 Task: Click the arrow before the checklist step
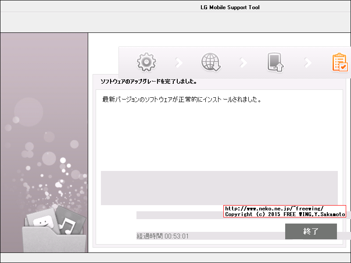point(307,62)
